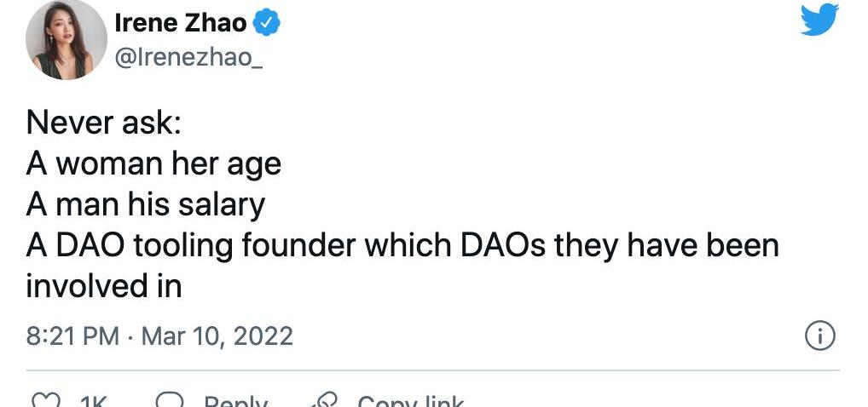868x407 pixels.
Task: Click the Twitter bird logo
Action: point(819,20)
